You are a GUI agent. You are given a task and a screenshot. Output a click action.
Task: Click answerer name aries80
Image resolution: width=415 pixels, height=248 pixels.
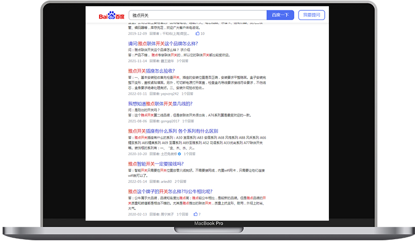[166, 181]
